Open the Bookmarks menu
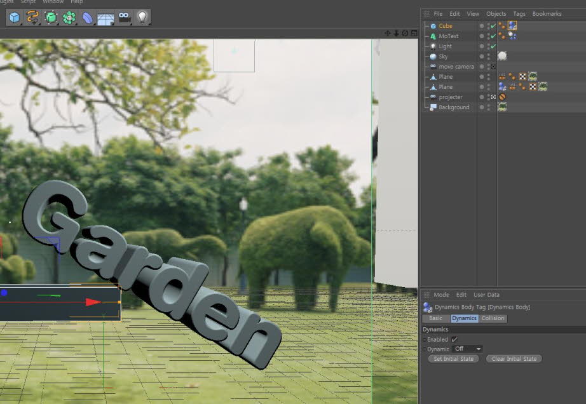This screenshot has width=586, height=404. point(547,14)
